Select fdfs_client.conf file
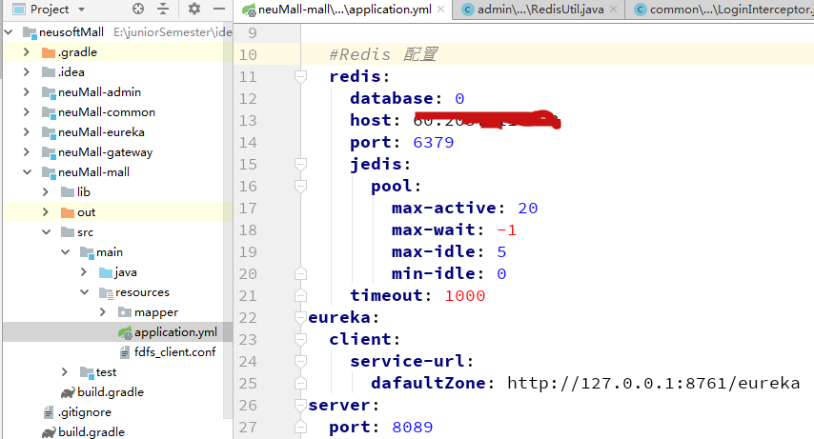 point(174,351)
